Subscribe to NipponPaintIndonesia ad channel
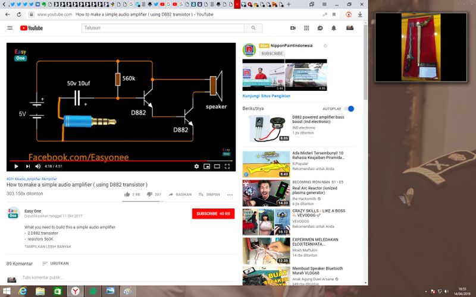The height and width of the screenshot is (297, 476). click(272, 53)
